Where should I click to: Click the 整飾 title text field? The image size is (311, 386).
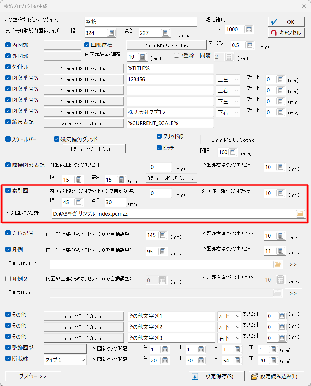(x=140, y=22)
